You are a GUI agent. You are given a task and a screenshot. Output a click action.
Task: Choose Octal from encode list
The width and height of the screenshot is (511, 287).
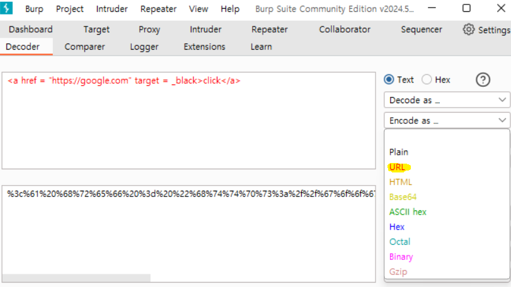click(x=399, y=242)
